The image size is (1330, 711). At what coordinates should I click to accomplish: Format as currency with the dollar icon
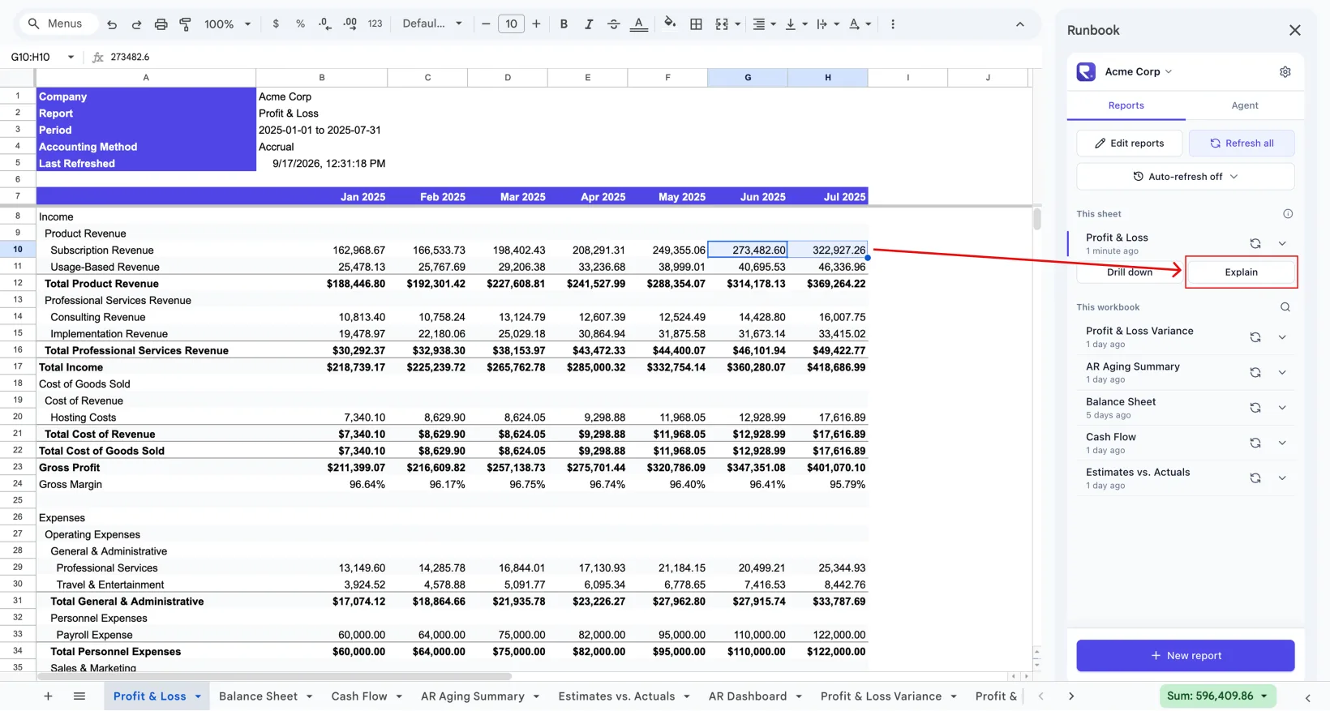tap(276, 24)
